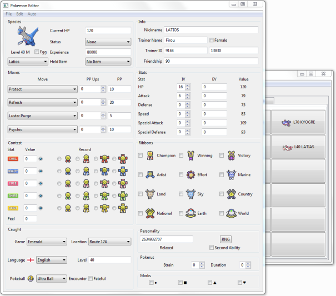The width and height of the screenshot is (336, 296).
Task: Open the File menu
Action: click(x=8, y=14)
